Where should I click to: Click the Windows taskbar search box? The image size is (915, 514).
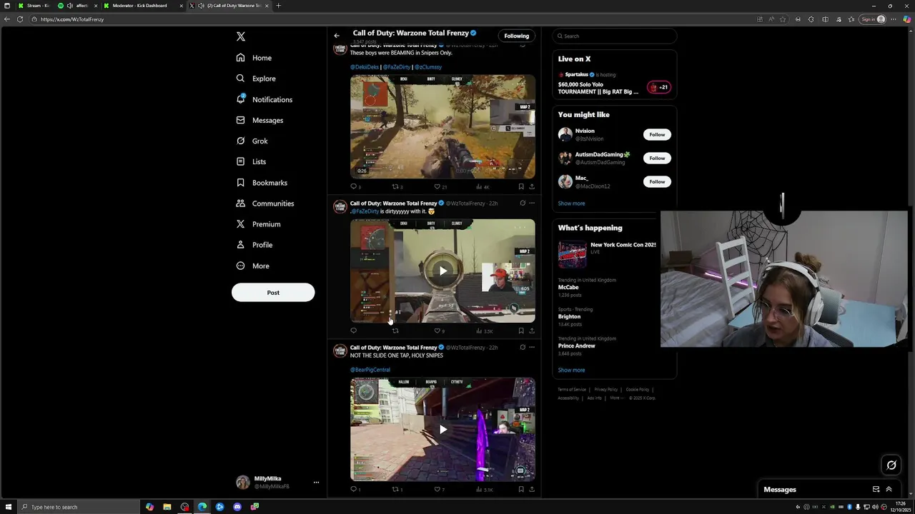pos(77,507)
